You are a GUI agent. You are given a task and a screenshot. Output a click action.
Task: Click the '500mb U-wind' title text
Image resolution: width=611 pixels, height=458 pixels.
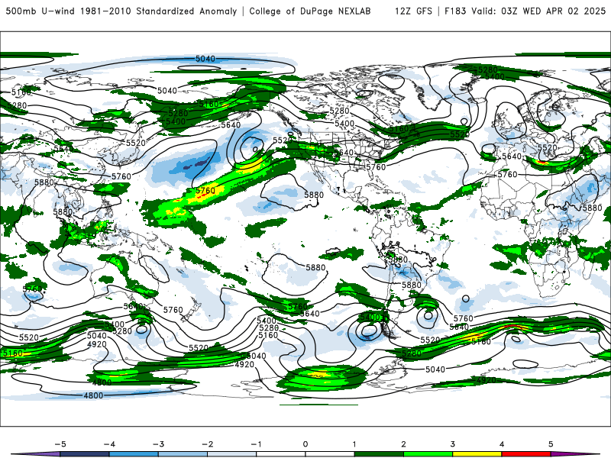click(40, 11)
